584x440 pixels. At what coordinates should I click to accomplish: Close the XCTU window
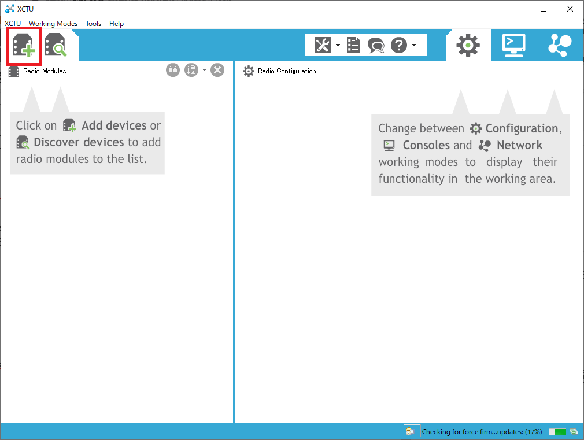570,9
